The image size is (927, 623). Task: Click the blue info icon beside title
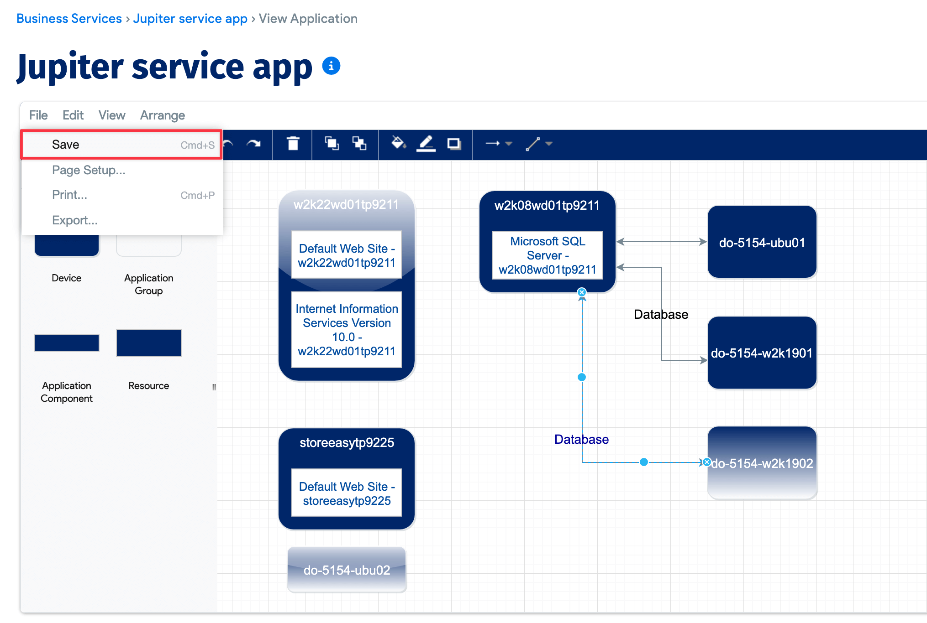[x=331, y=66]
